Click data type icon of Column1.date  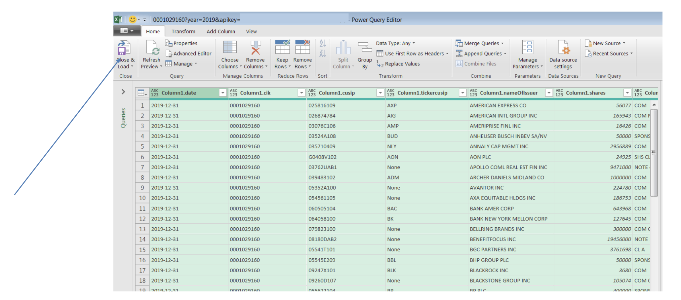[x=155, y=93]
